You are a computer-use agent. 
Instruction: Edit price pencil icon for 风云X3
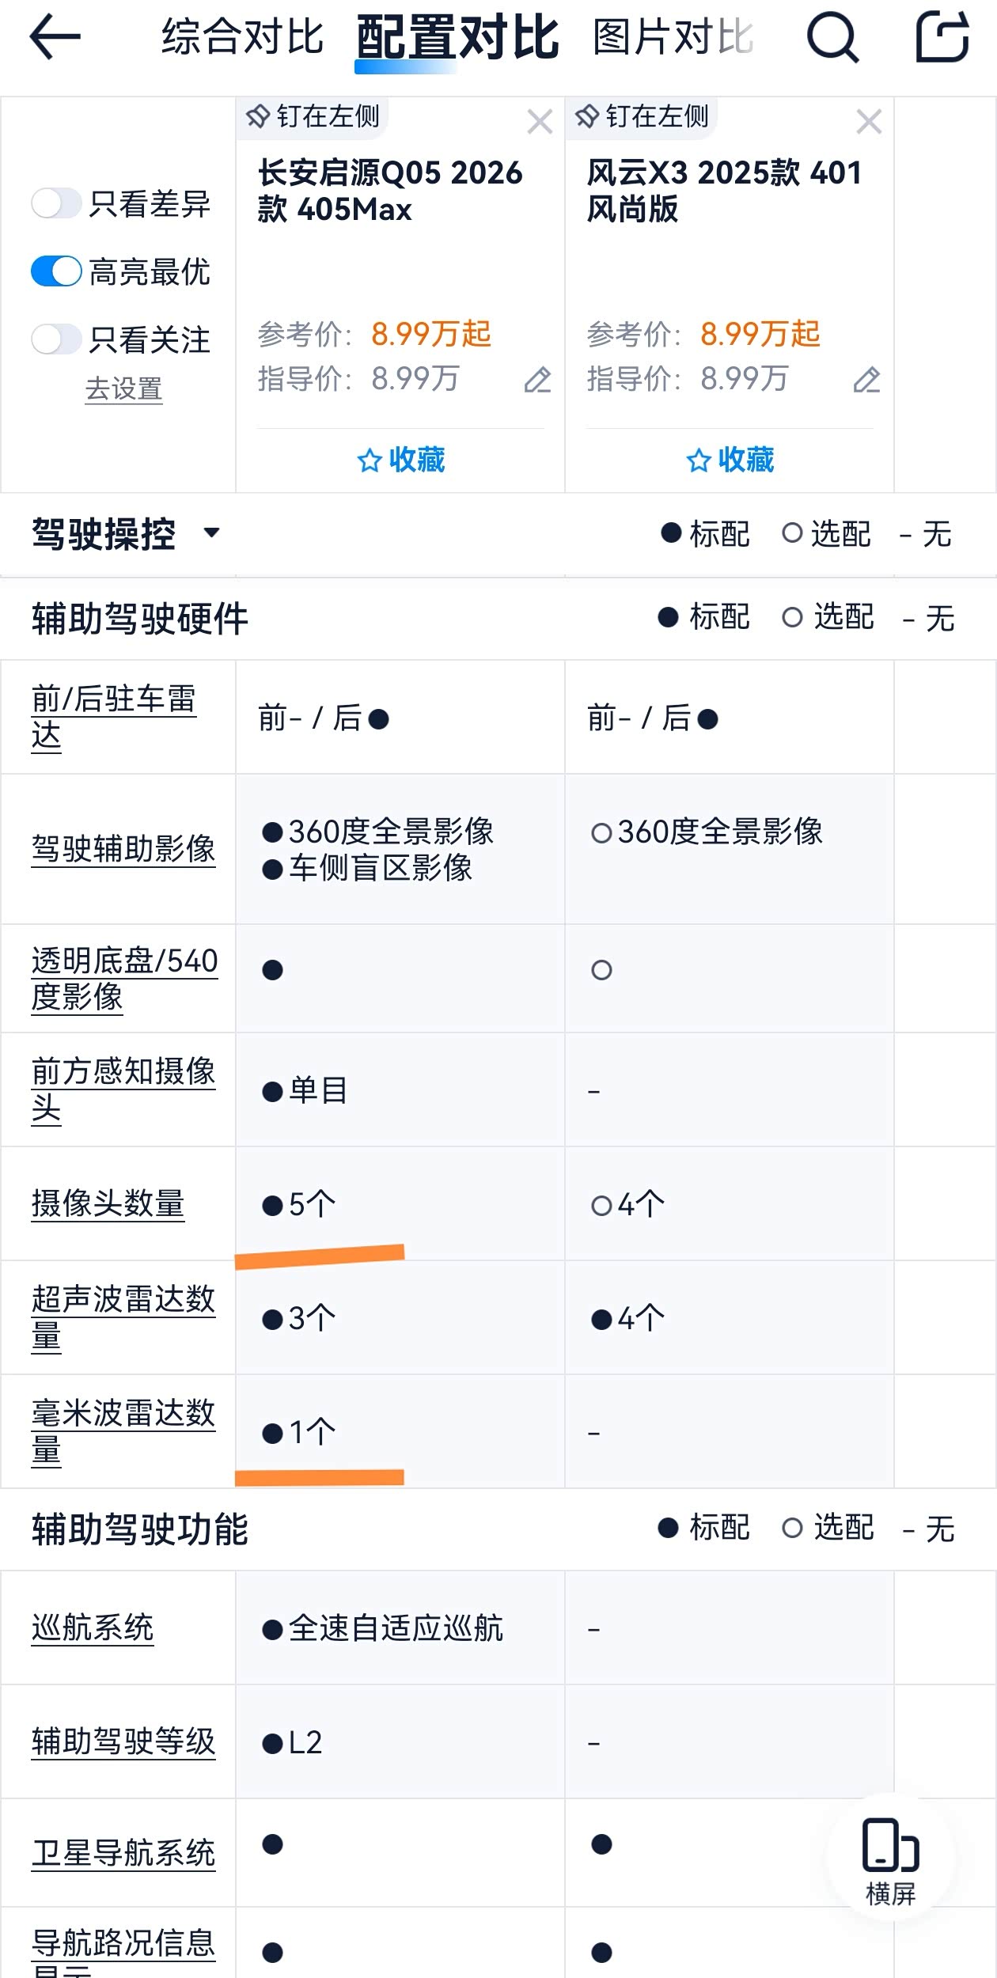click(866, 380)
